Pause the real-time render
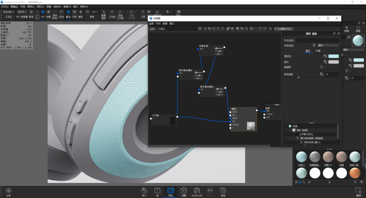The width and height of the screenshot is (366, 198). click(x=31, y=14)
